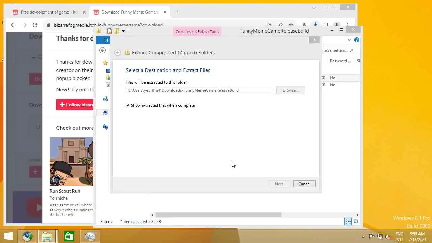Click the site lock icon in address bar

pyautogui.click(x=49, y=25)
